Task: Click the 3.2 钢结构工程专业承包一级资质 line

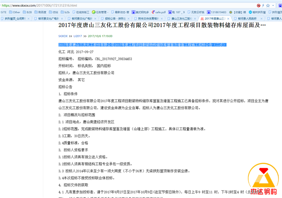Action: coord(96,164)
